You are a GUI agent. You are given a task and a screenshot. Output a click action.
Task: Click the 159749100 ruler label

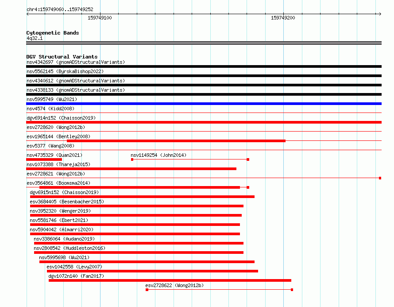click(100, 18)
